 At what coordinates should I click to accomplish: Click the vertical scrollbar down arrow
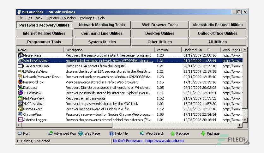coord(245,120)
